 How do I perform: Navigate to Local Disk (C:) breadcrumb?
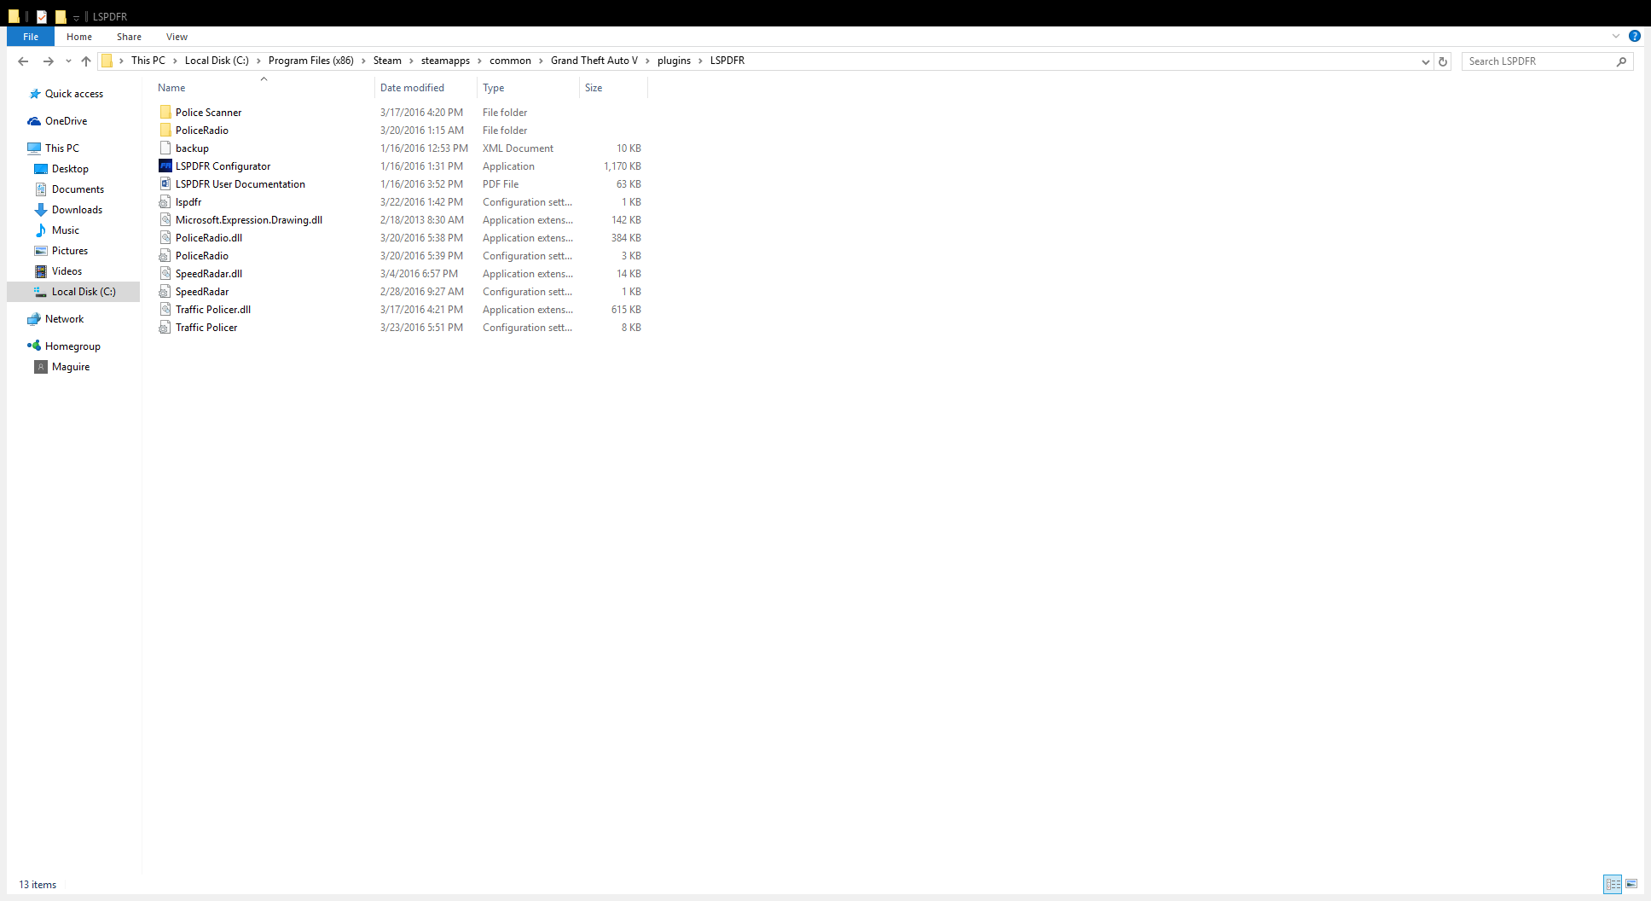click(x=217, y=61)
